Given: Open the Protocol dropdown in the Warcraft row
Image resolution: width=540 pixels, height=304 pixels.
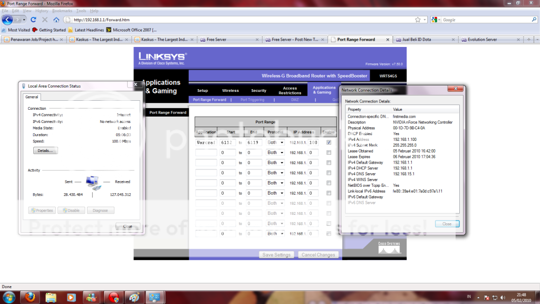Looking at the screenshot, I should point(275,142).
